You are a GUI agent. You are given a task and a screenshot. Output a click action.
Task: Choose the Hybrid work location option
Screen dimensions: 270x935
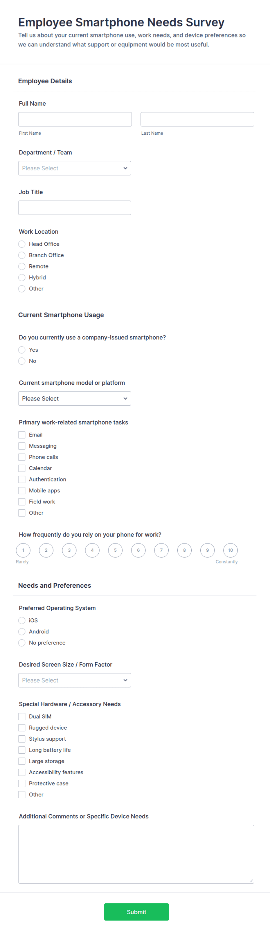[x=22, y=277]
